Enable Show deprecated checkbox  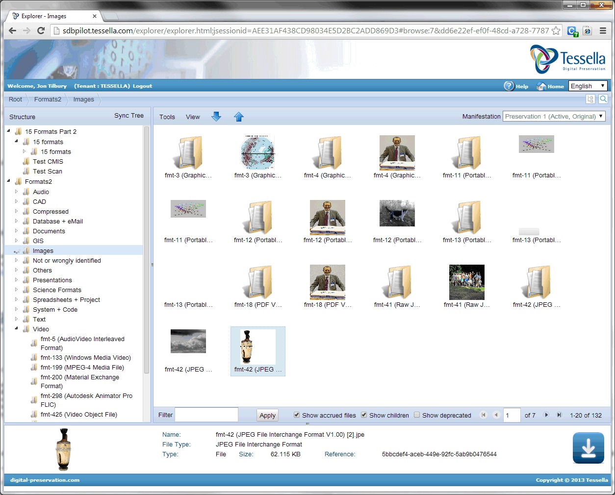pyautogui.click(x=417, y=415)
